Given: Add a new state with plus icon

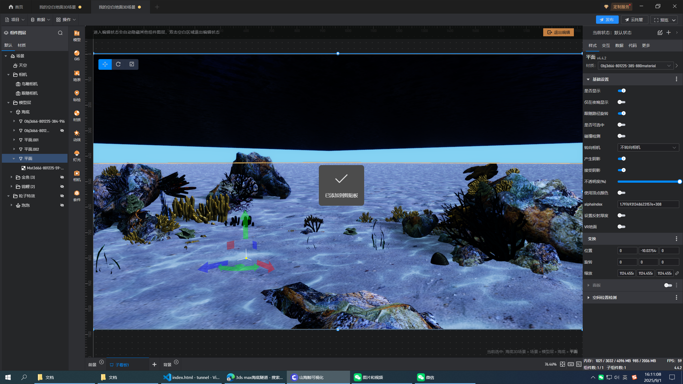Looking at the screenshot, I should click(668, 33).
